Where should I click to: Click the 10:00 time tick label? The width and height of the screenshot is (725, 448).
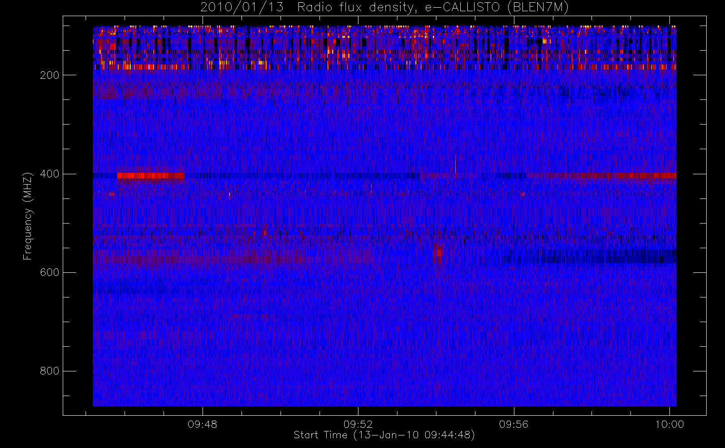tap(669, 424)
